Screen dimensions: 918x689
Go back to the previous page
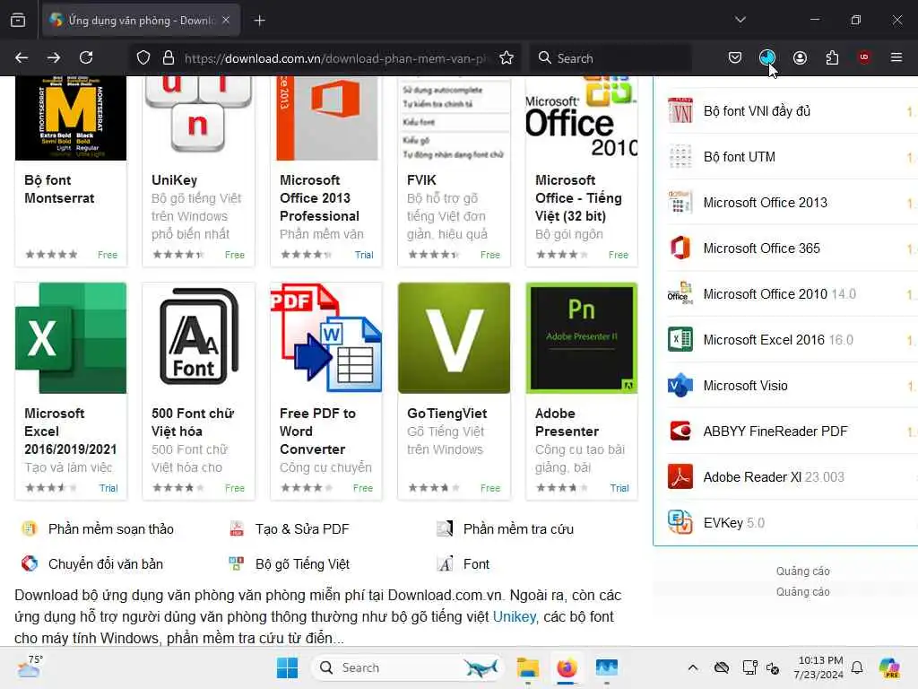[22, 57]
